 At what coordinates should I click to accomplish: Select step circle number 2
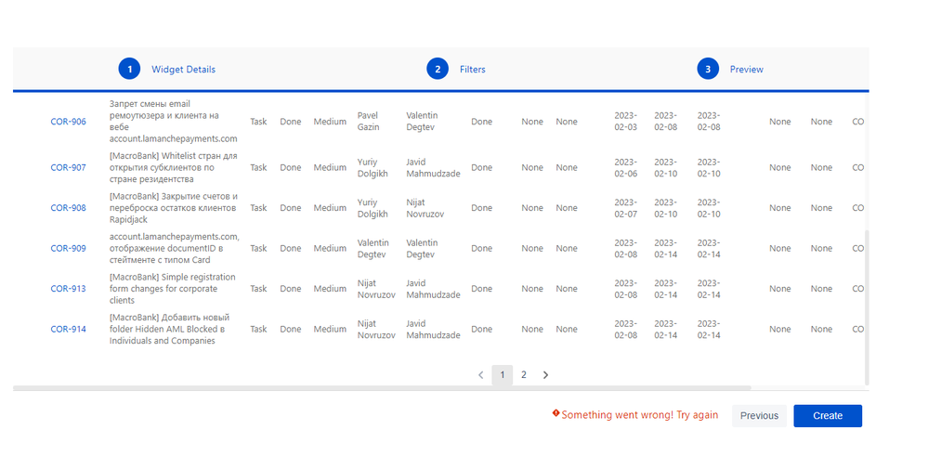(x=438, y=70)
